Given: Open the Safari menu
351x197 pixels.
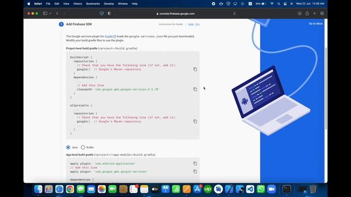Looking at the screenshot, I should (x=38, y=4).
